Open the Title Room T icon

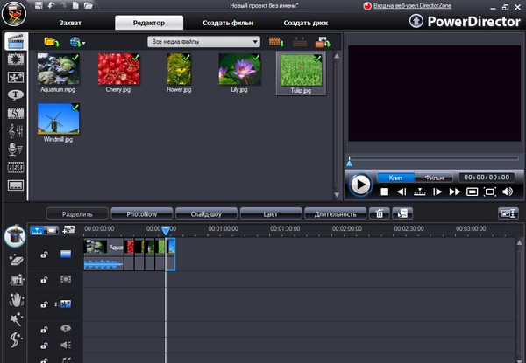click(16, 95)
